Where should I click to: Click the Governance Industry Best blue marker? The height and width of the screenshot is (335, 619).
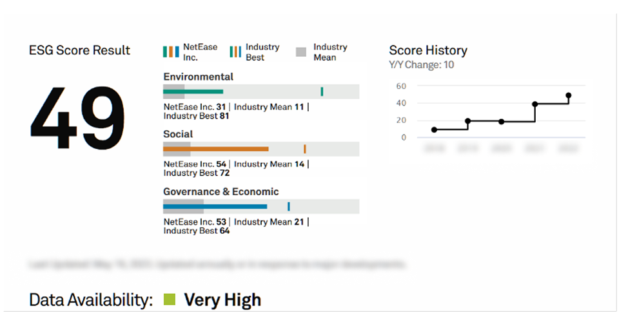coord(288,206)
